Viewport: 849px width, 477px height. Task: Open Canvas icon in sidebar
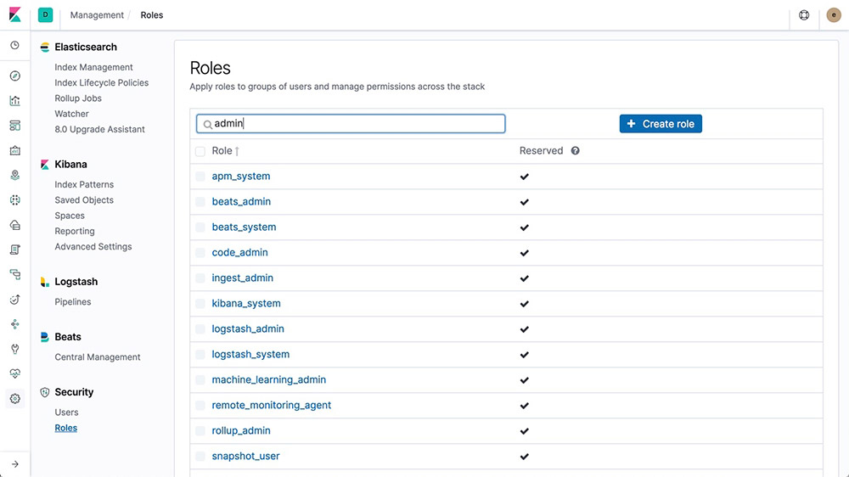coord(15,150)
